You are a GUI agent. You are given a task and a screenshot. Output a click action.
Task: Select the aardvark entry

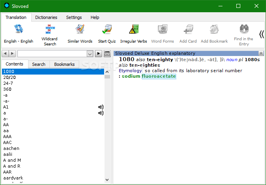click(53, 178)
